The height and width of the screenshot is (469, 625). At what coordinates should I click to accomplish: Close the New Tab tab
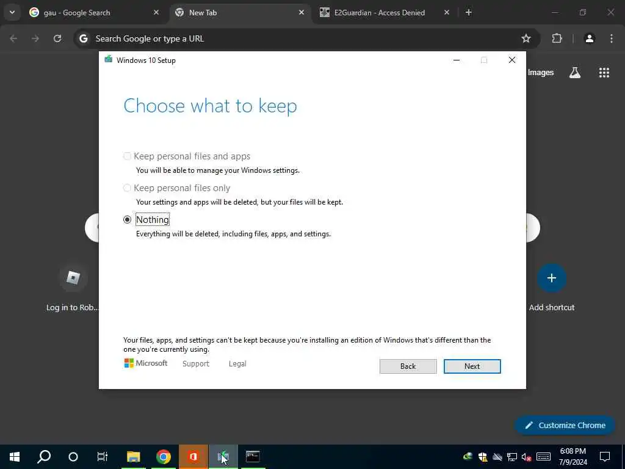click(x=302, y=12)
